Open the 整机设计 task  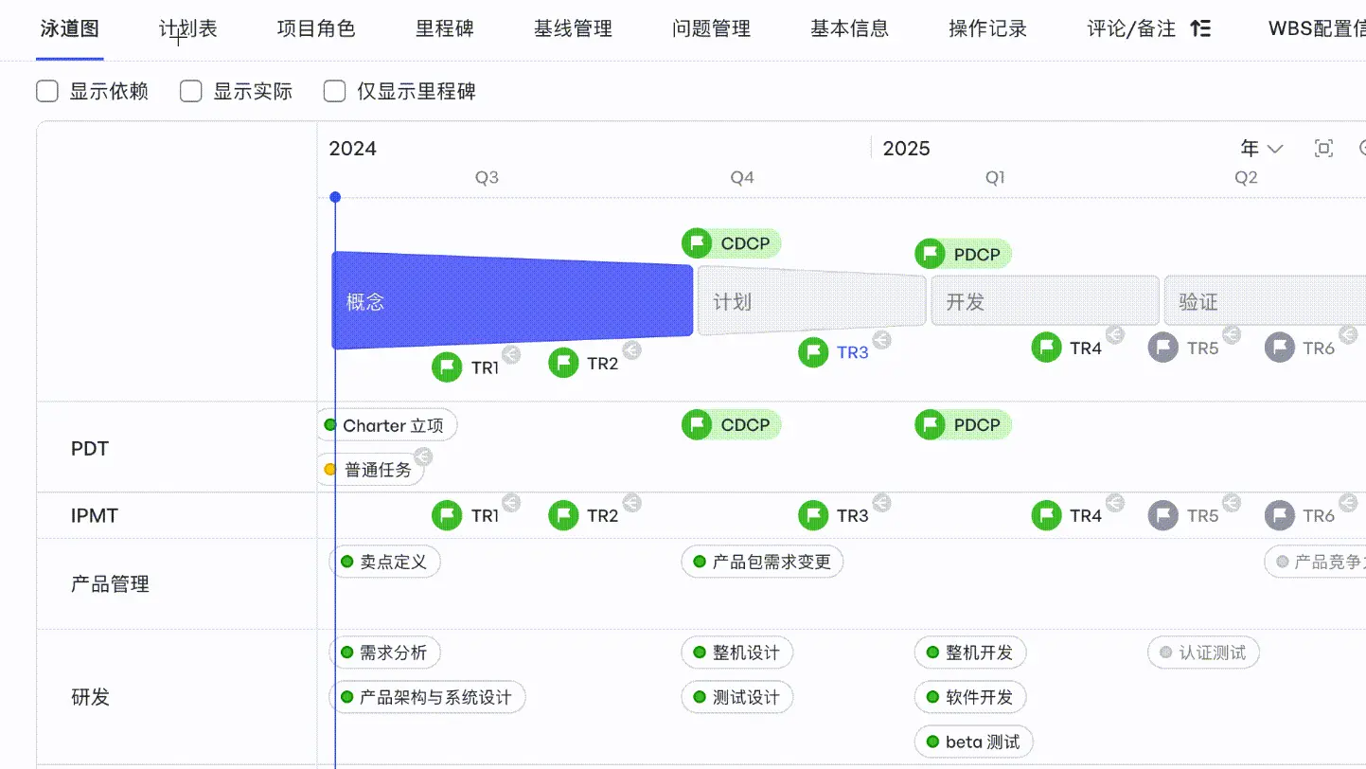pyautogui.click(x=737, y=653)
